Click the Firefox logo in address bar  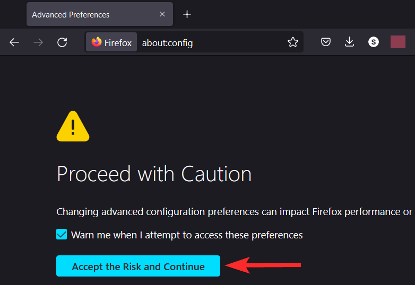[x=97, y=42]
